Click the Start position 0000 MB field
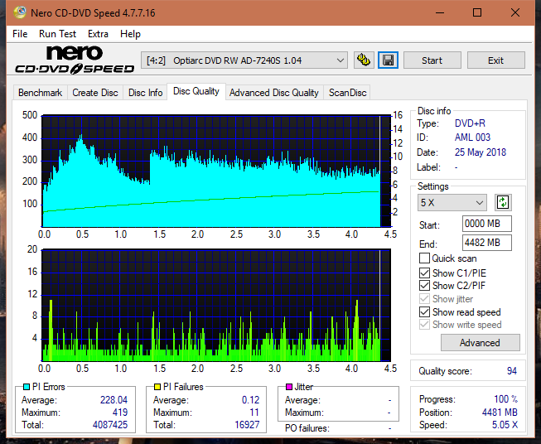541x444 pixels. (x=486, y=224)
